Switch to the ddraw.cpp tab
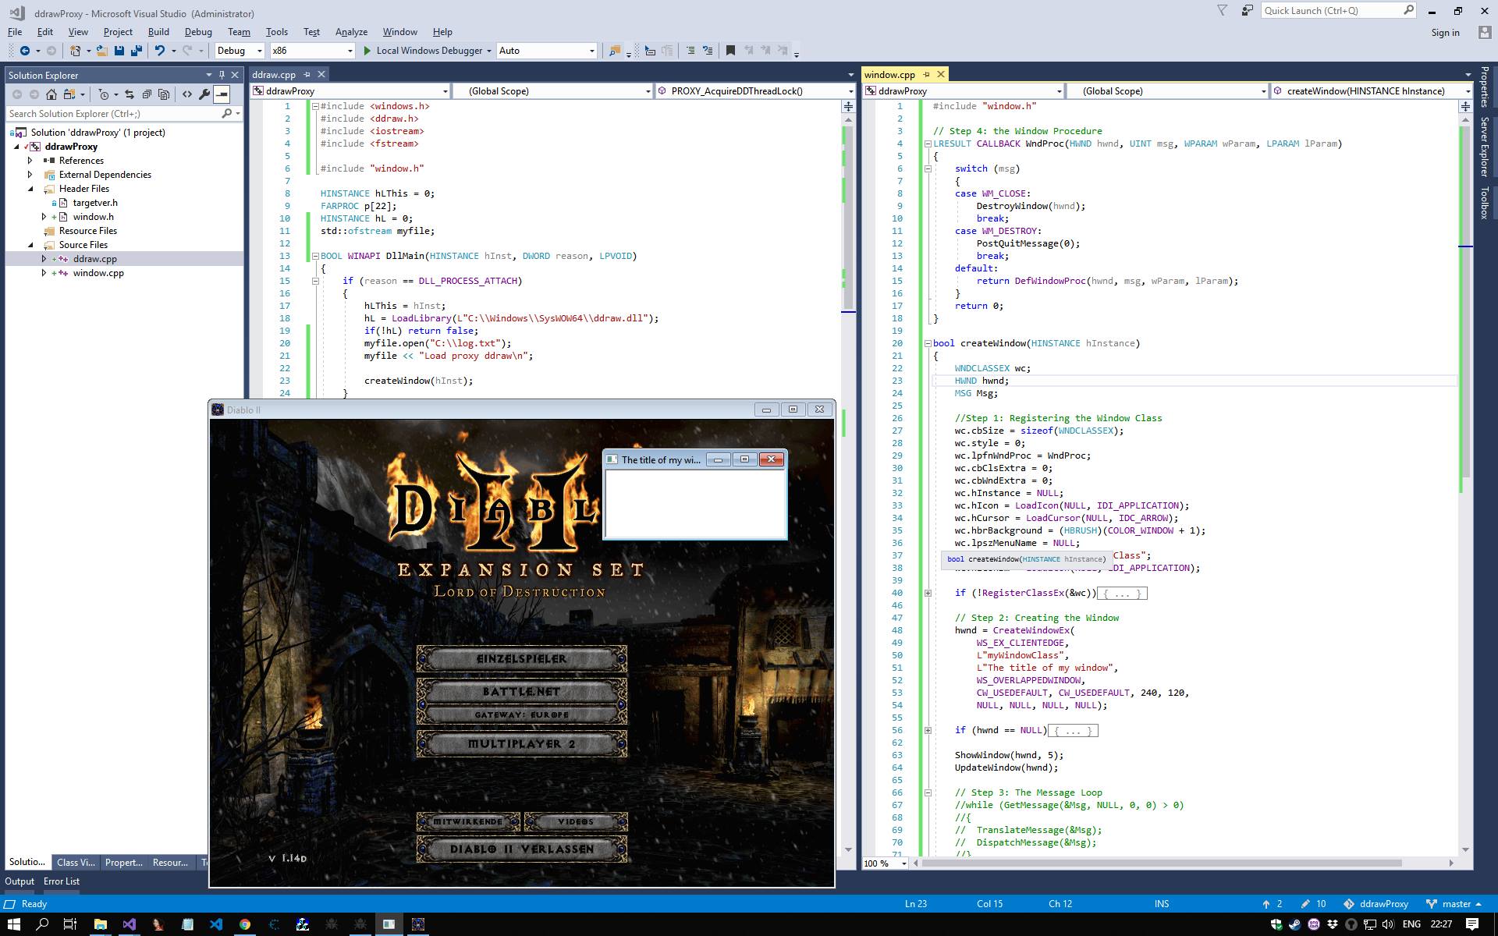 pyautogui.click(x=274, y=75)
